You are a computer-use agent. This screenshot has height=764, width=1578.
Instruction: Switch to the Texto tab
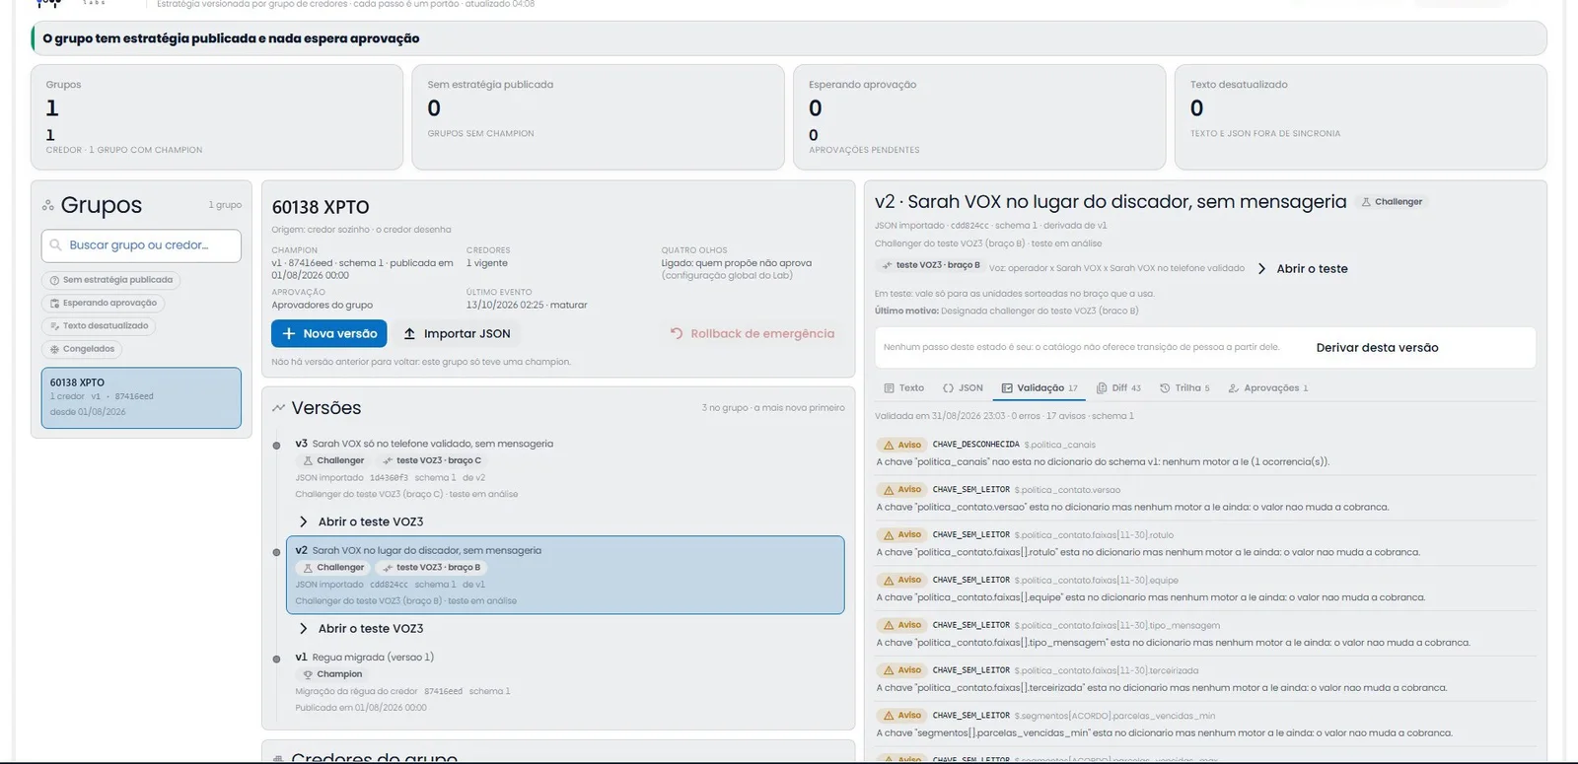(904, 388)
